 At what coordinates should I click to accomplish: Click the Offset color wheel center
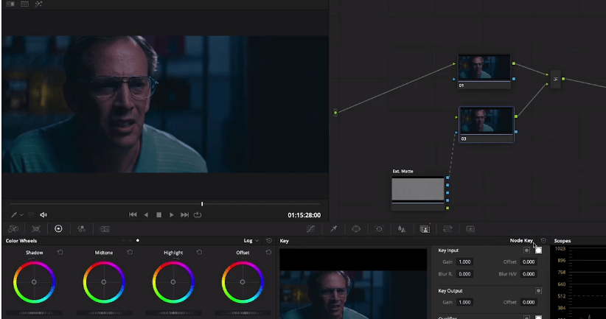243,282
